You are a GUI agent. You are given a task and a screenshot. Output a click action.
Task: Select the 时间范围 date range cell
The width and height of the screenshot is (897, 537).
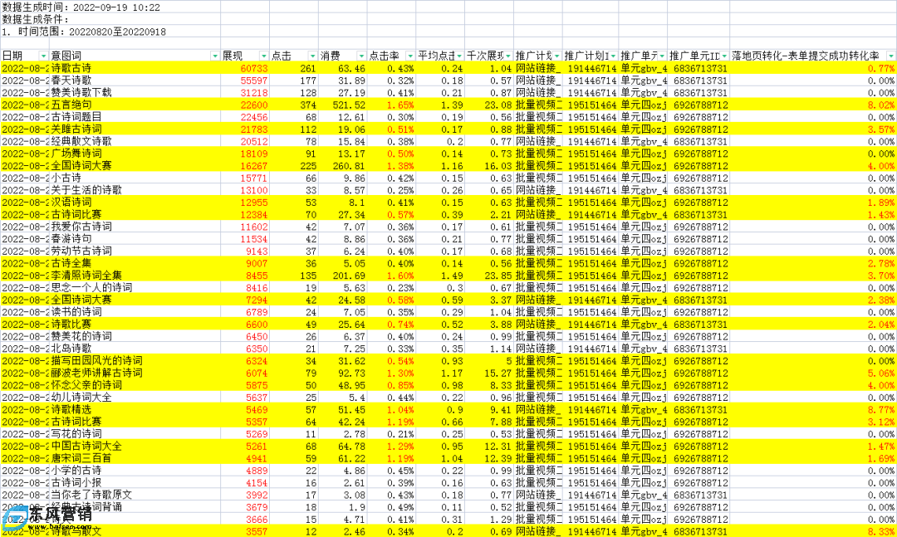[81, 32]
